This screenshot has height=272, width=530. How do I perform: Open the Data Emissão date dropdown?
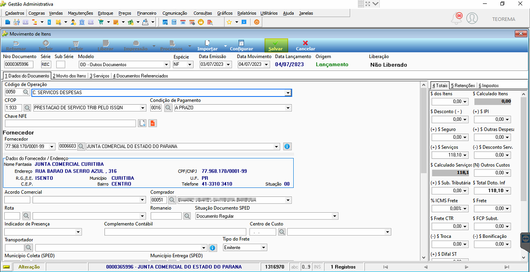[x=229, y=64]
